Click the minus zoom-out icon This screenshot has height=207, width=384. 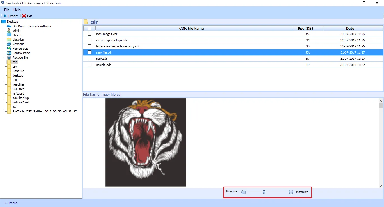(x=244, y=192)
